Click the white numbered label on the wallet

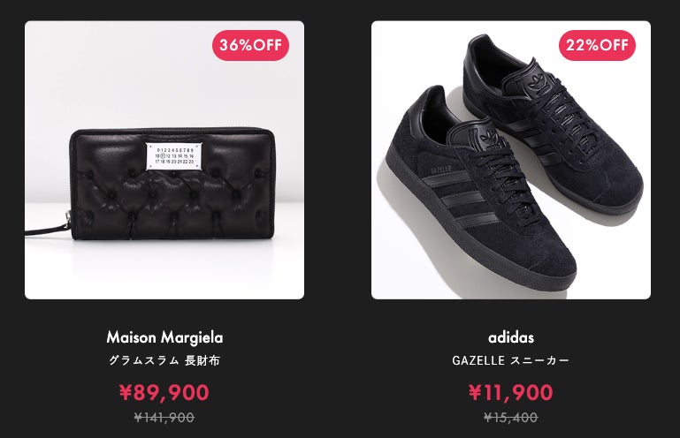[173, 156]
